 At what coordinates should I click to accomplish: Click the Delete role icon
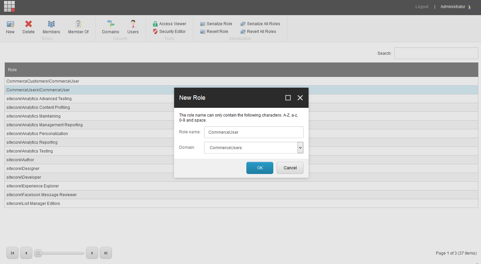[x=29, y=24]
